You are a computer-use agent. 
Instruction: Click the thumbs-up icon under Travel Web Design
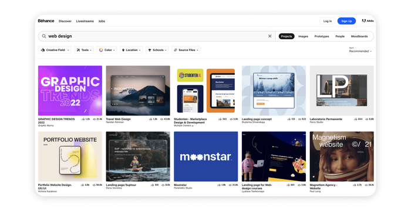point(150,119)
